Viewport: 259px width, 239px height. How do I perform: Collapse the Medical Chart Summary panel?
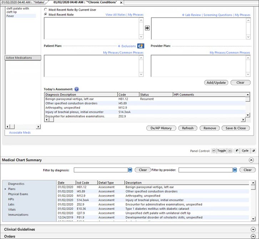pyautogui.click(x=251, y=160)
